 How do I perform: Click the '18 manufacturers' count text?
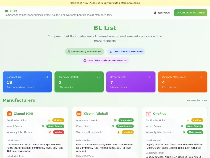click(197, 100)
